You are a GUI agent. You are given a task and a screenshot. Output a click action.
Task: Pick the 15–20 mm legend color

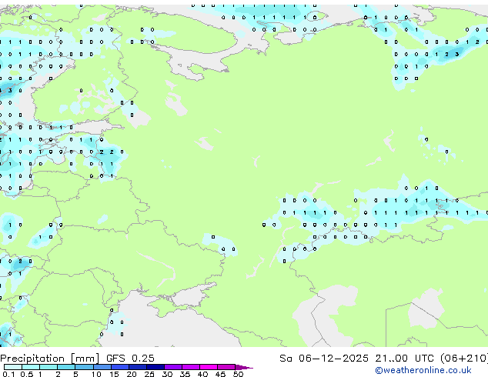coord(119,367)
